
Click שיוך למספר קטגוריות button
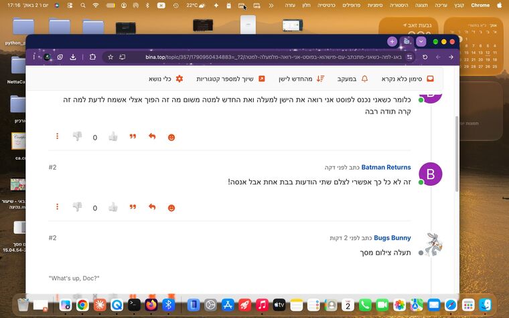pyautogui.click(x=231, y=79)
